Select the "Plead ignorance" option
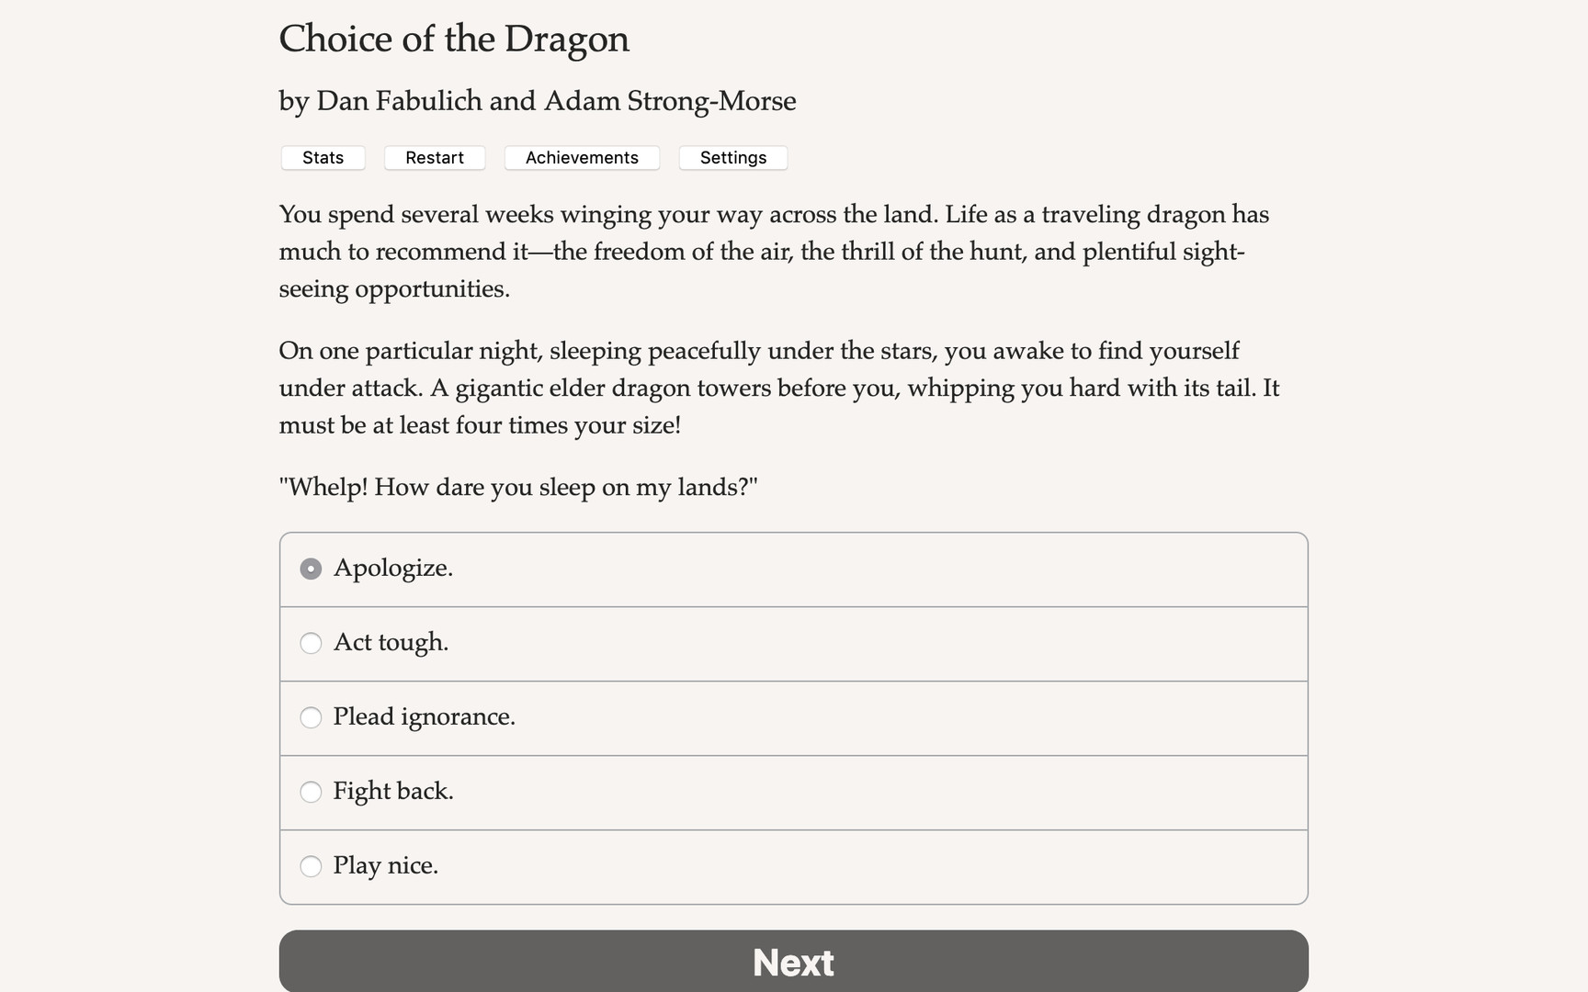The height and width of the screenshot is (992, 1588). tap(311, 717)
